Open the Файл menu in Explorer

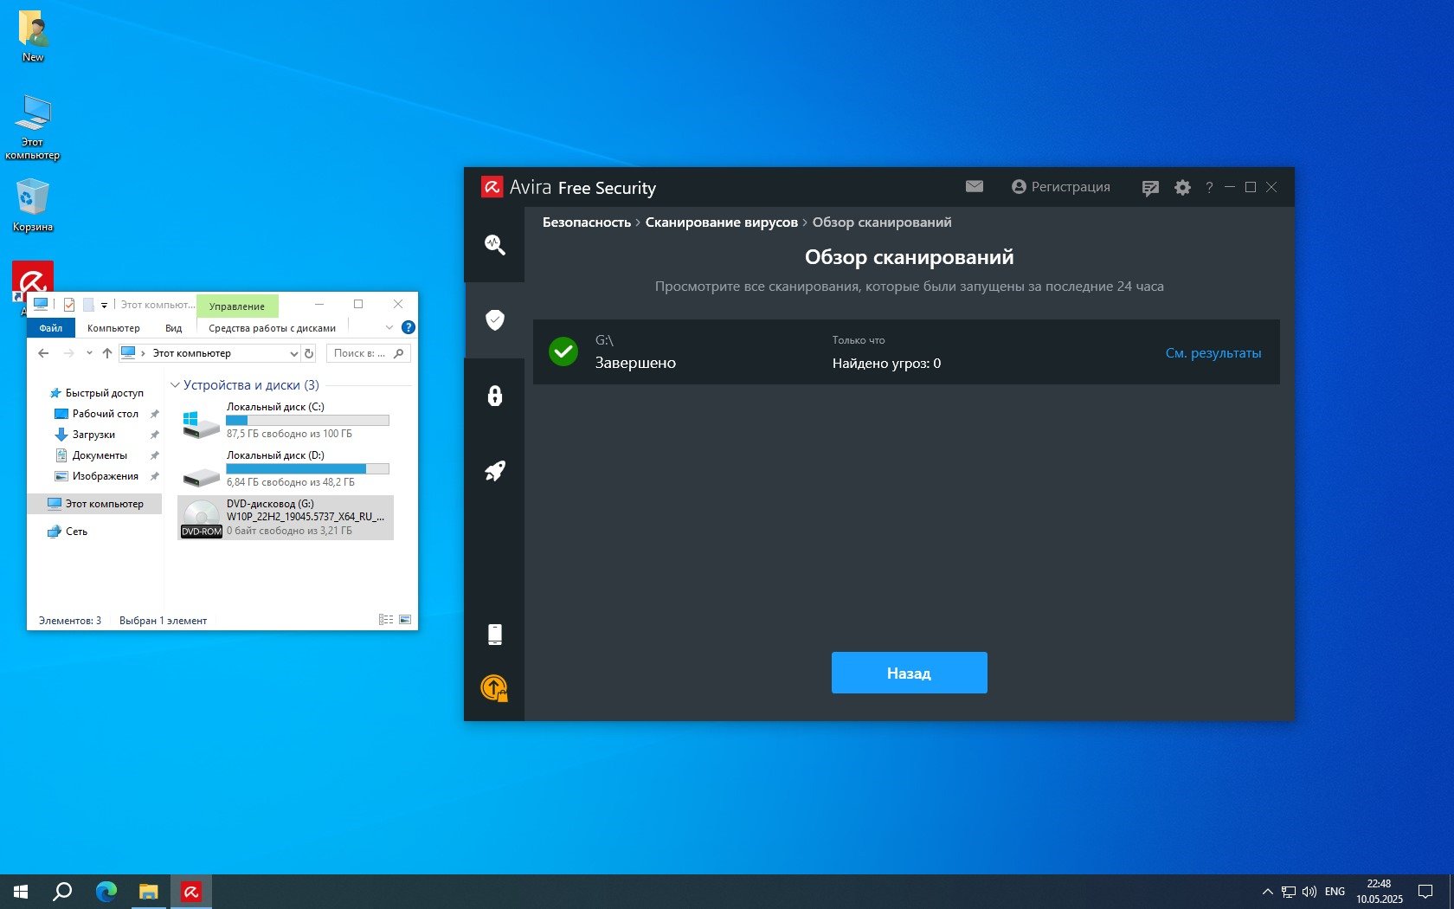50,328
